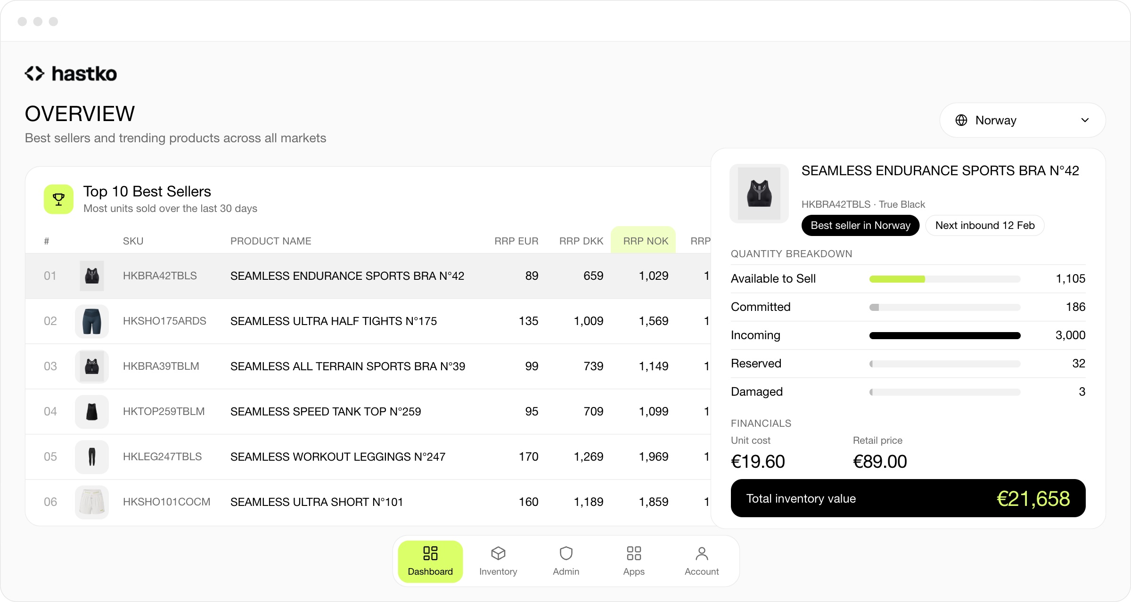Open the Dashboard tab

430,561
